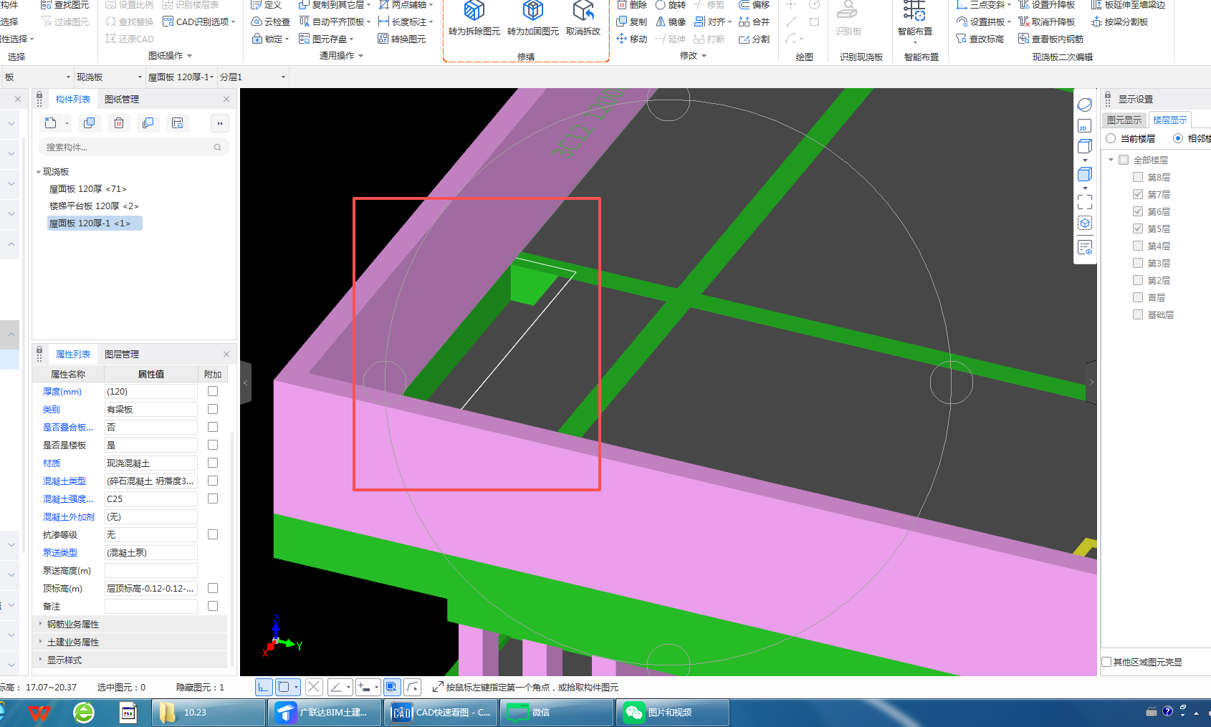Click the 转为加固图元 cube icon
The height and width of the screenshot is (727, 1211).
point(532,10)
